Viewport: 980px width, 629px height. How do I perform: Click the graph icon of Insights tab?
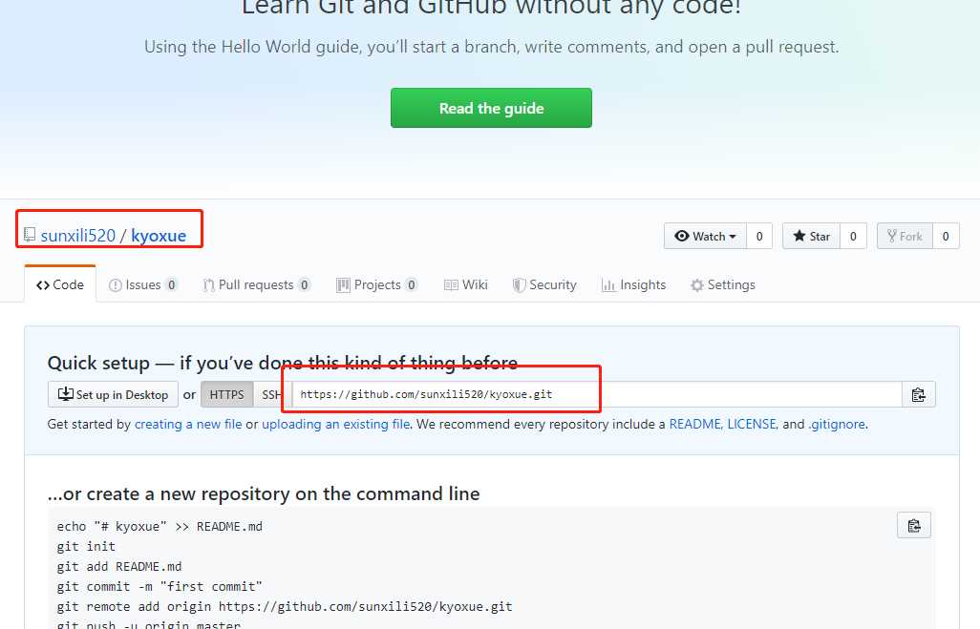point(608,285)
